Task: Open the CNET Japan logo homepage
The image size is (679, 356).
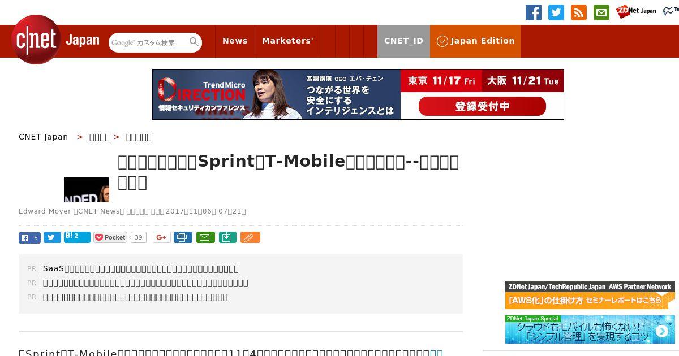Action: click(55, 40)
